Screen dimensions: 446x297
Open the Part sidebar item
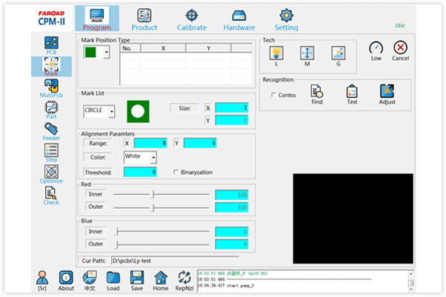point(51,110)
